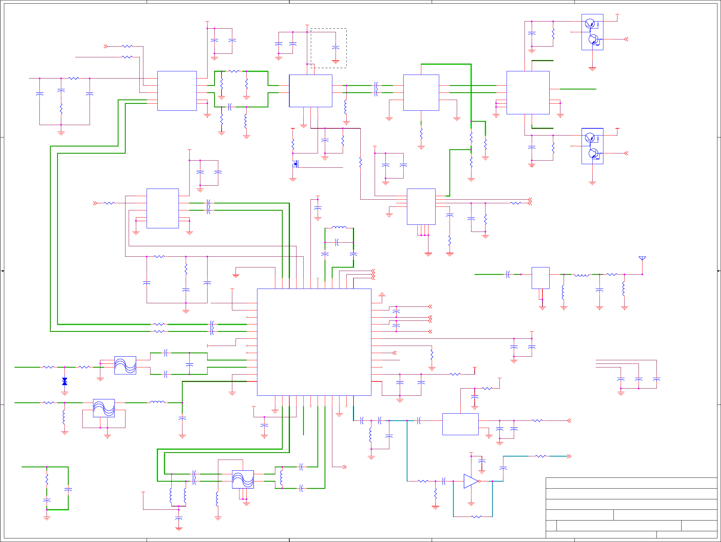Select the lower-right transistor pair box
The width and height of the screenshot is (721, 542).
pyautogui.click(x=592, y=146)
